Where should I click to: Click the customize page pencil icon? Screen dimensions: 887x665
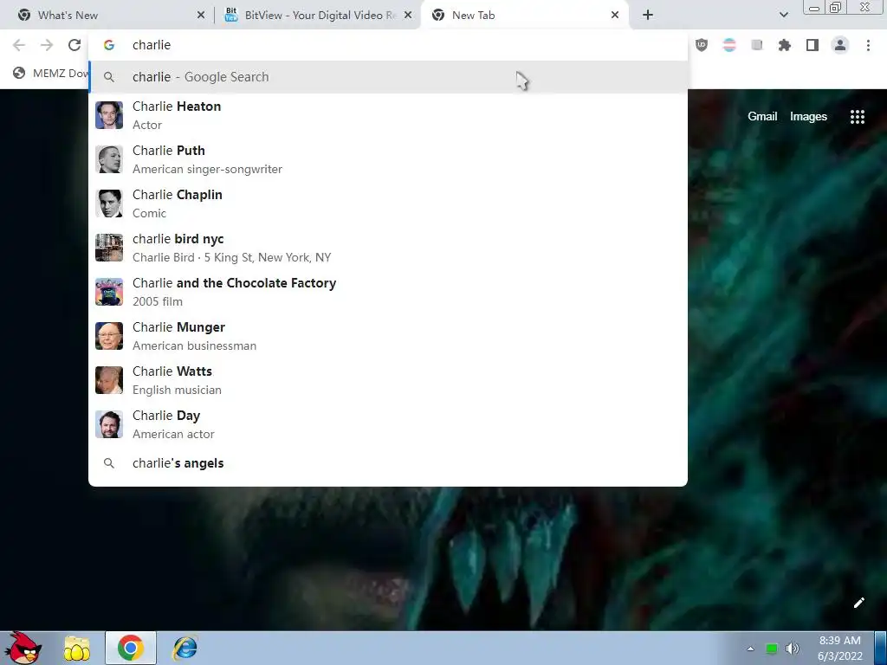(x=858, y=603)
